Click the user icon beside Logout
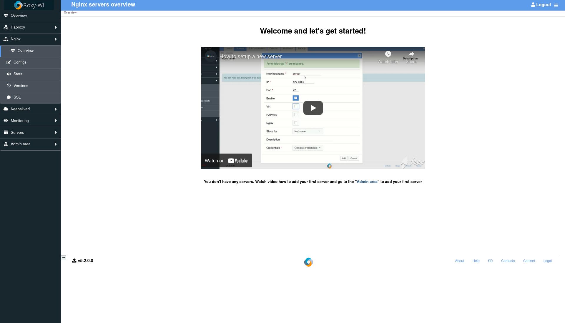Viewport: 565px width, 323px height. point(533,5)
